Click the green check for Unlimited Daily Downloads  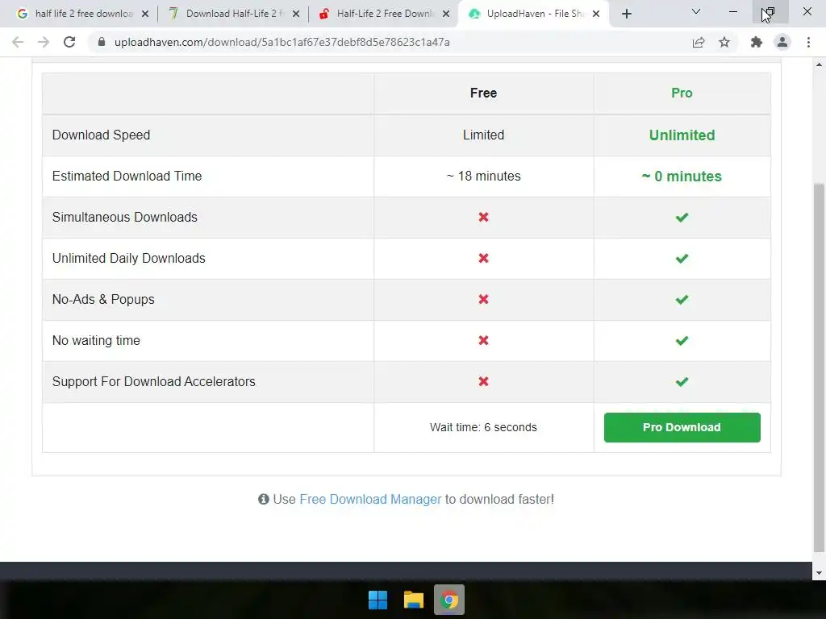(682, 259)
